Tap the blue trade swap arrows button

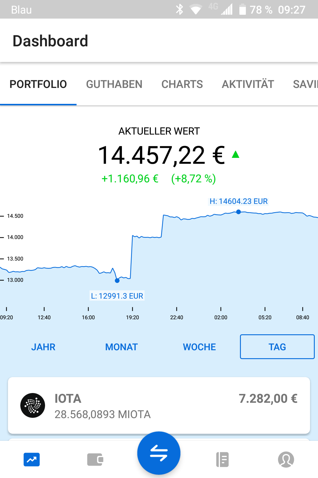tap(159, 453)
